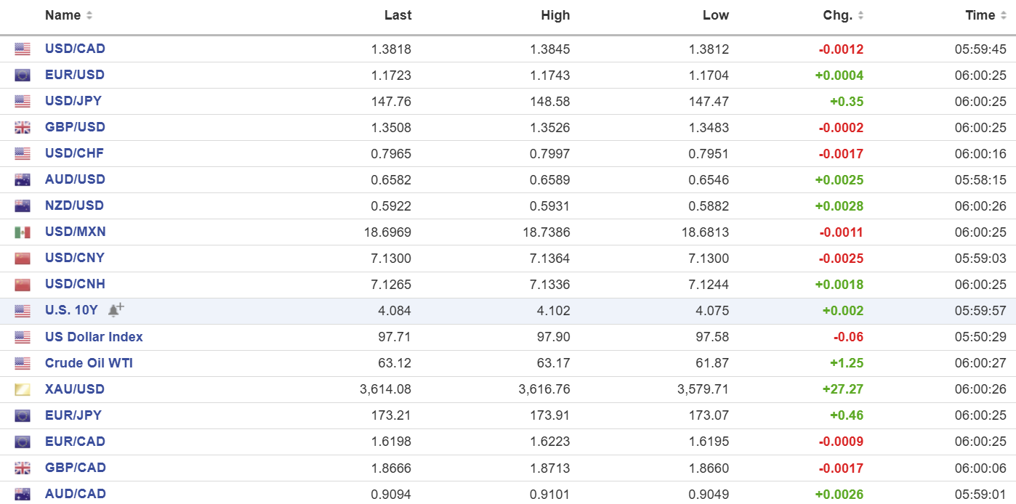1016x504 pixels.
Task: Open the USD/CNH pair link
Action: 75,284
